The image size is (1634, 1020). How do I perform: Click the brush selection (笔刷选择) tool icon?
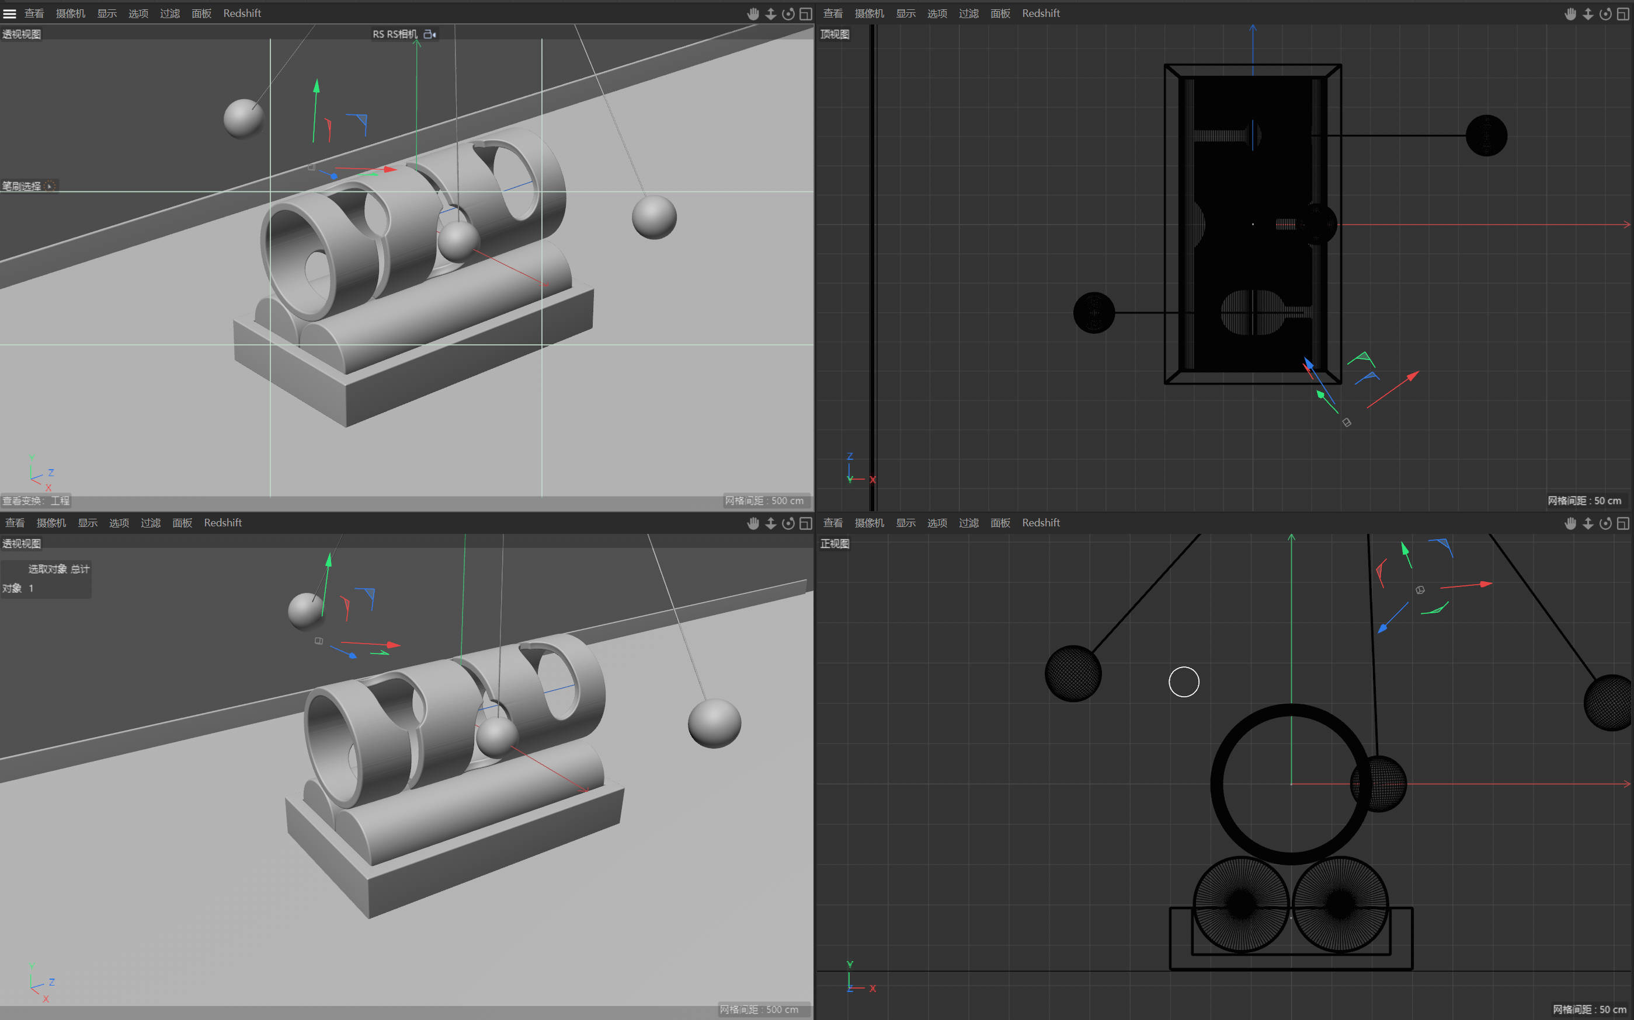coord(49,186)
